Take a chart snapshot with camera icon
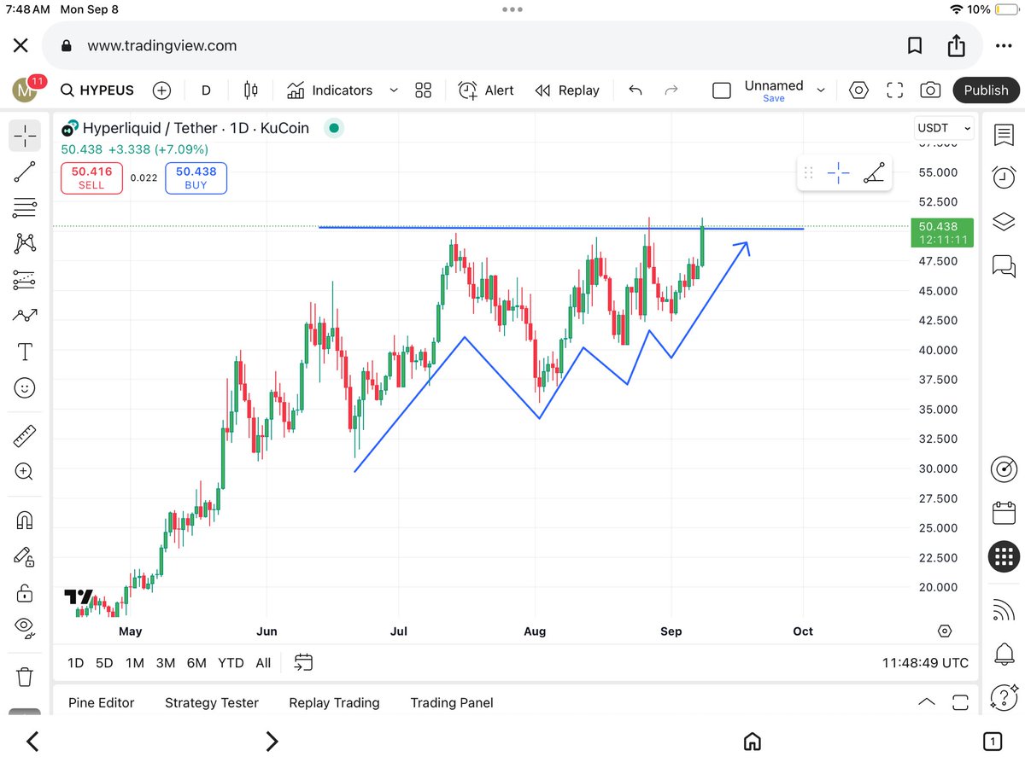This screenshot has height=768, width=1025. pos(930,90)
